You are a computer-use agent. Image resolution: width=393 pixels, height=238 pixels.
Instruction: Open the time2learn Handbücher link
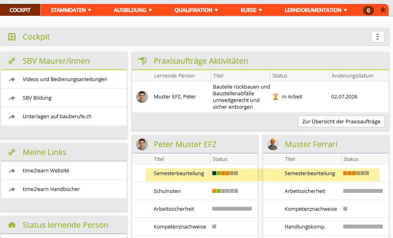click(x=51, y=189)
